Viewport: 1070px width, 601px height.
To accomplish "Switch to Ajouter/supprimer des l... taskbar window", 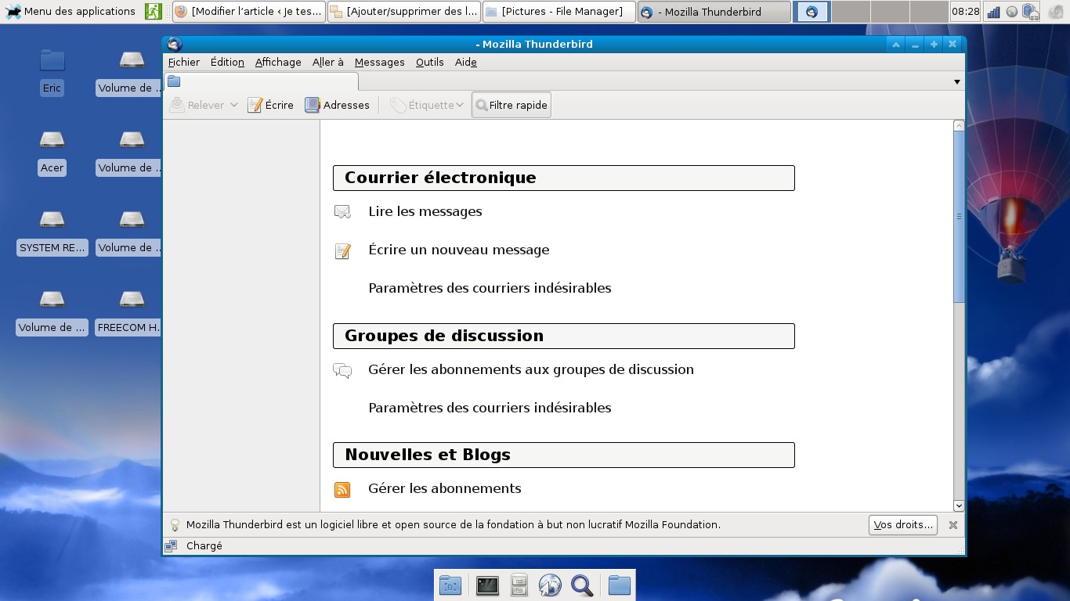I will 403,11.
